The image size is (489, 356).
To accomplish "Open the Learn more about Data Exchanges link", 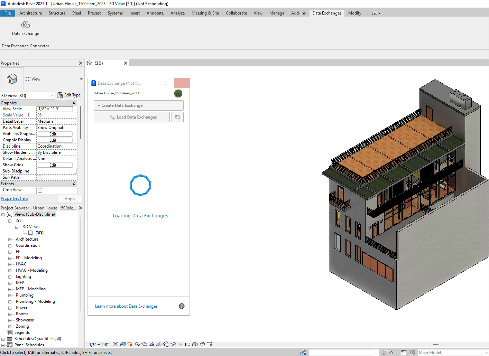I will point(126,306).
